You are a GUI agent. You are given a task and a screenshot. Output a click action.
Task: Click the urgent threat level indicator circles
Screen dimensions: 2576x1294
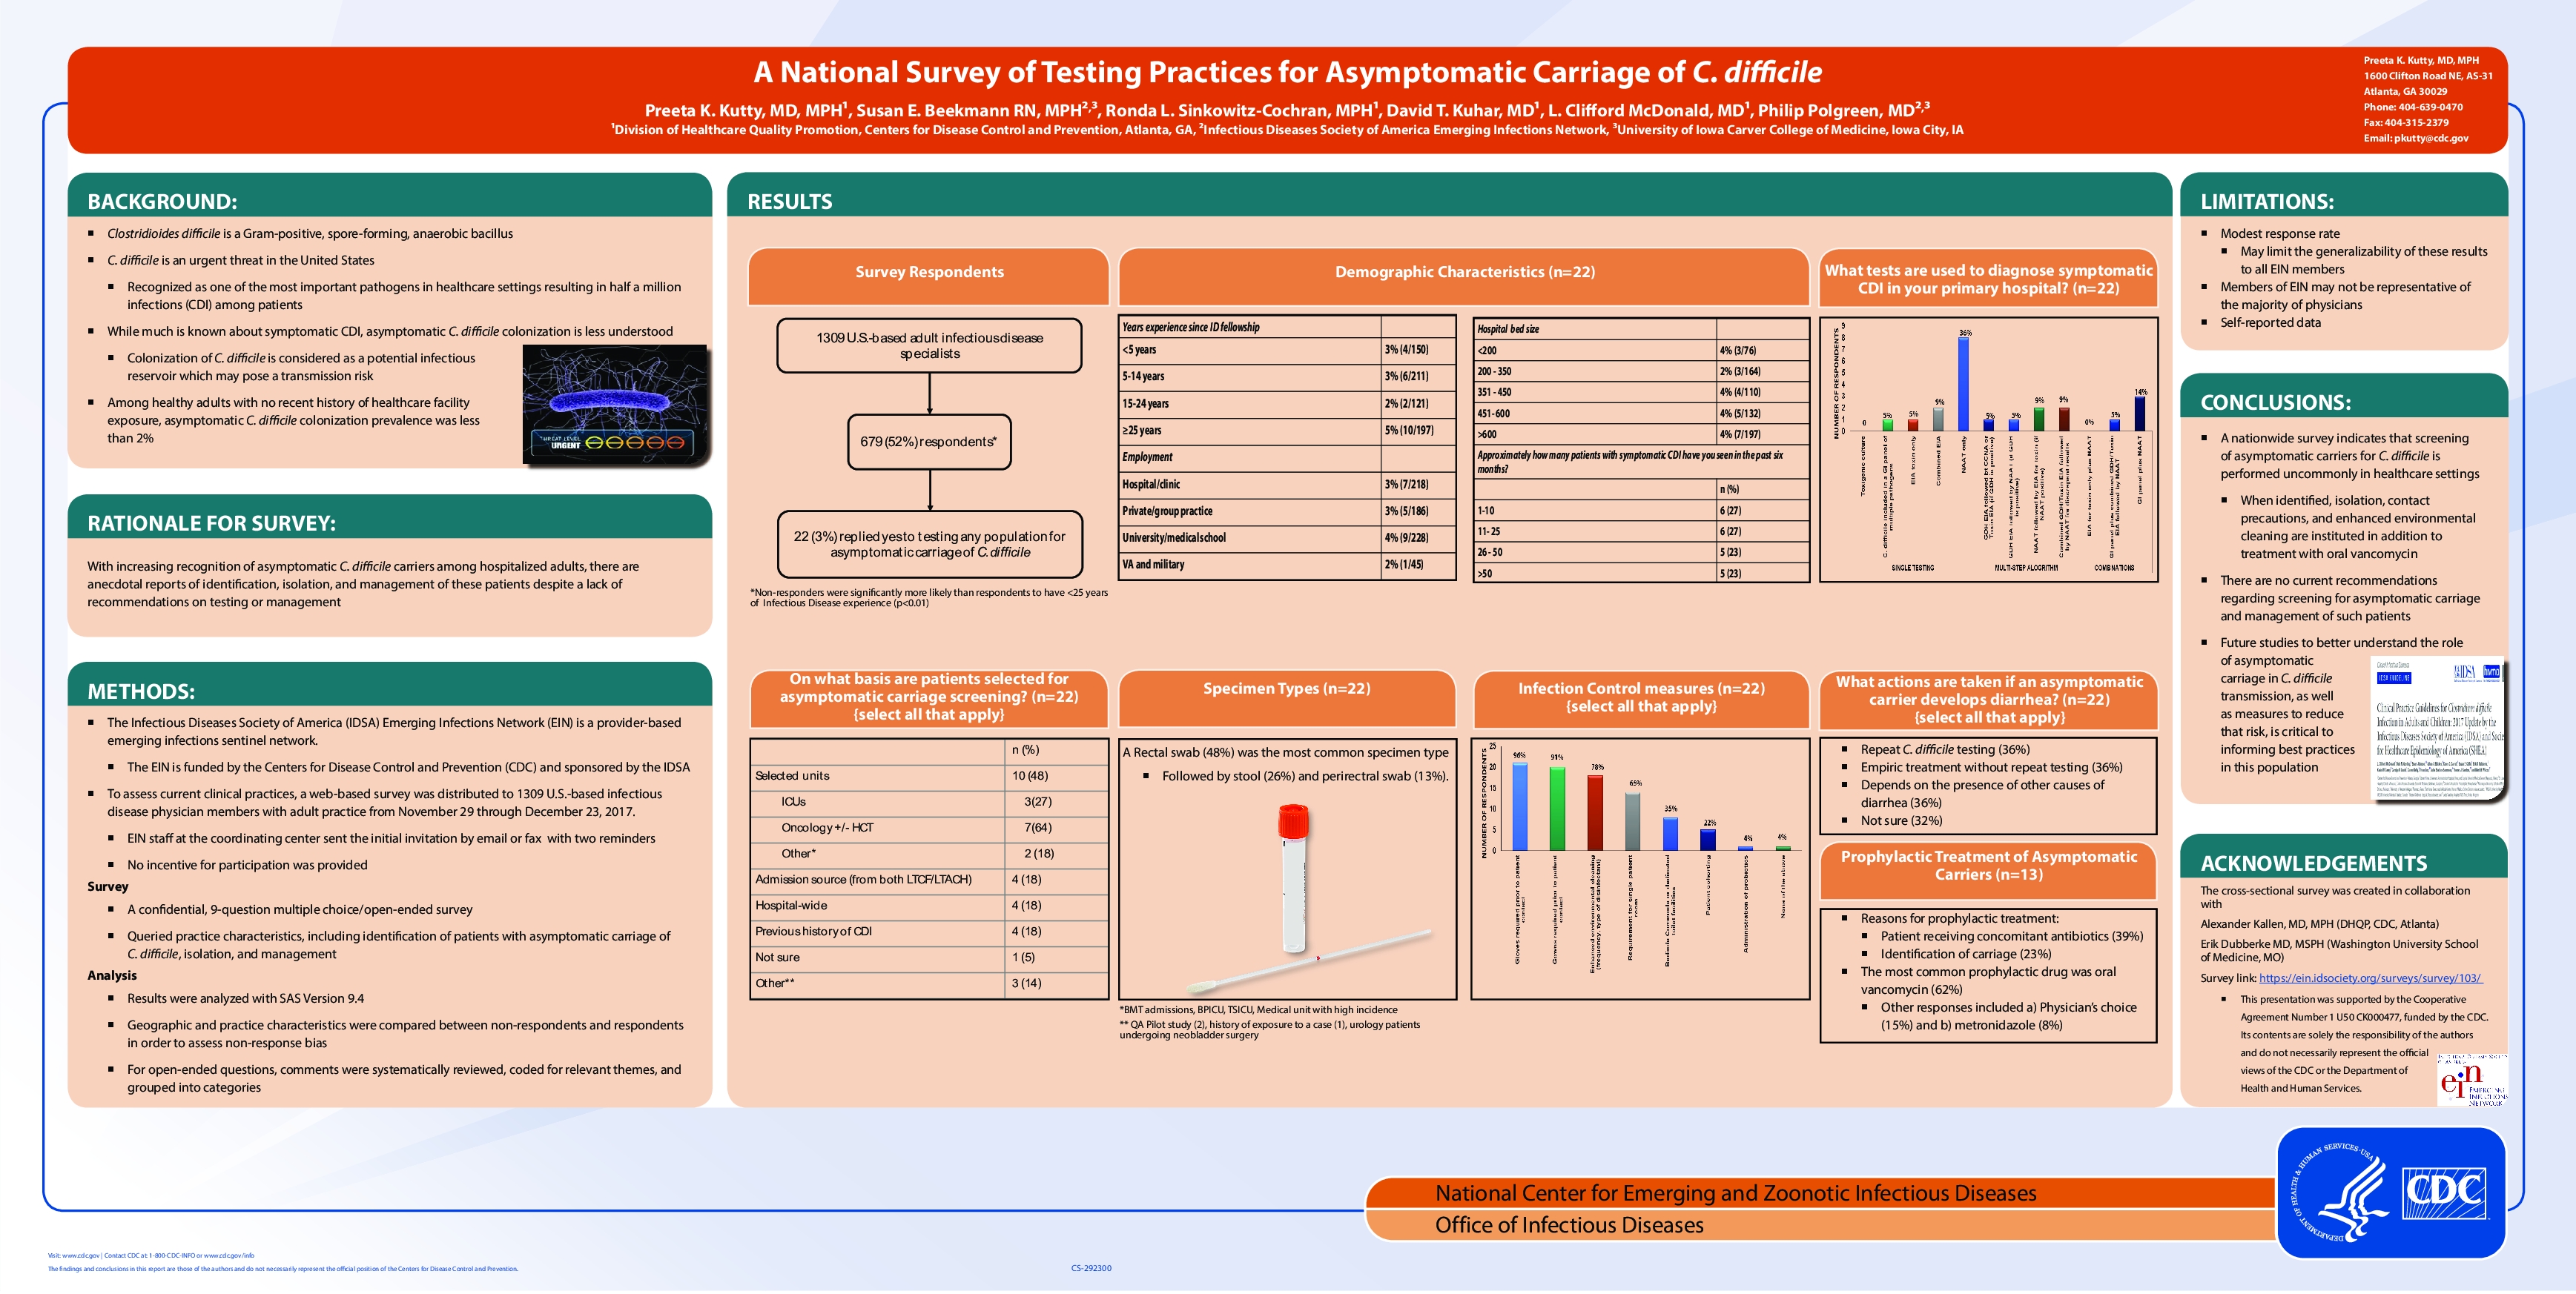pyautogui.click(x=636, y=442)
